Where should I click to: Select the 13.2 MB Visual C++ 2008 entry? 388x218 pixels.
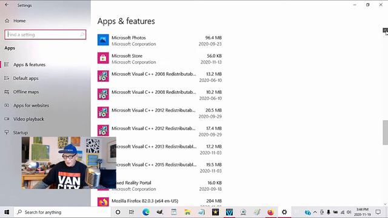pos(159,77)
